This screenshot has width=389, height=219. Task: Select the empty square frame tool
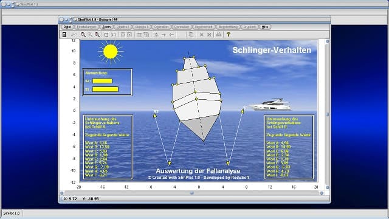(x=106, y=35)
